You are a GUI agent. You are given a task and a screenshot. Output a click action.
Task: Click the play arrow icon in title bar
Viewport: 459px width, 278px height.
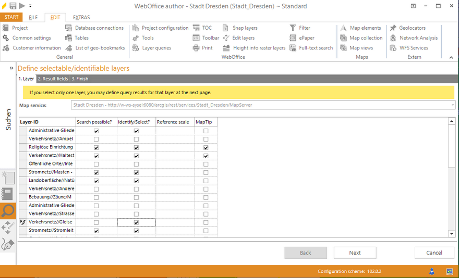pyautogui.click(x=22, y=6)
